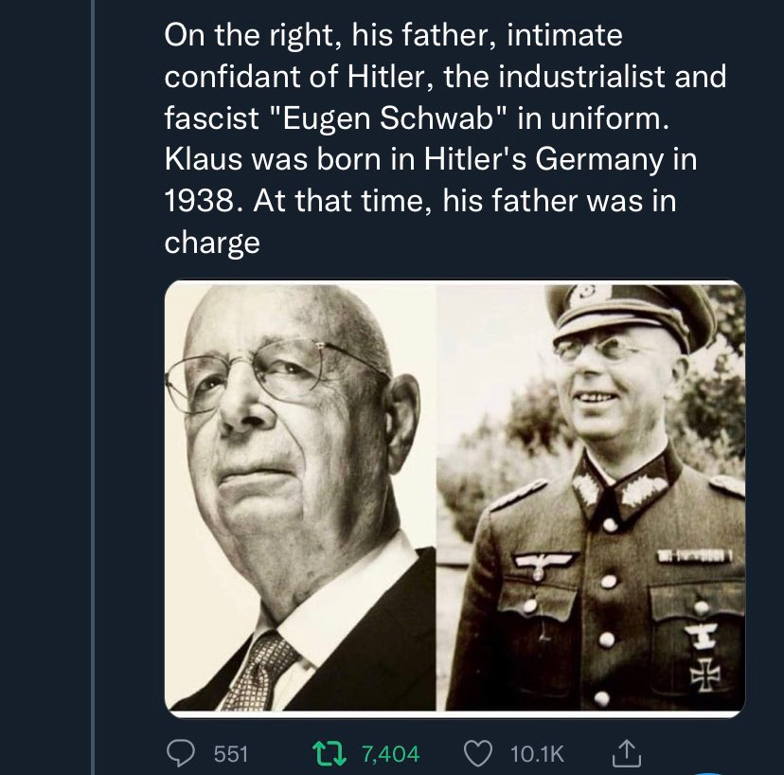Click the quoted name "Eugen Schwab" in the tweet

coord(390,118)
